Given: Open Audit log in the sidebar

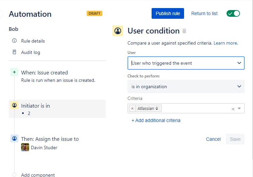Looking at the screenshot, I should pyautogui.click(x=30, y=52).
